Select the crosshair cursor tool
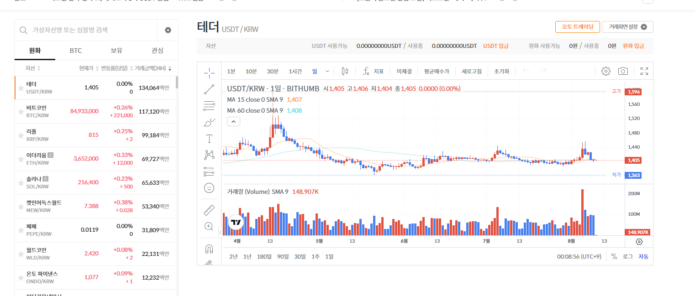This screenshot has height=296, width=695. coord(209,72)
